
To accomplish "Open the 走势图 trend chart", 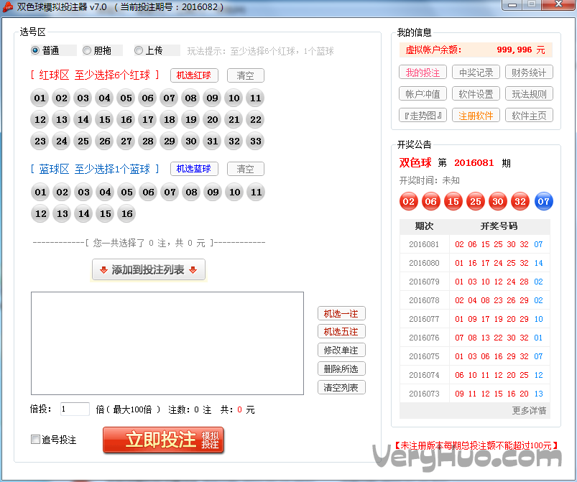I will coord(423,116).
